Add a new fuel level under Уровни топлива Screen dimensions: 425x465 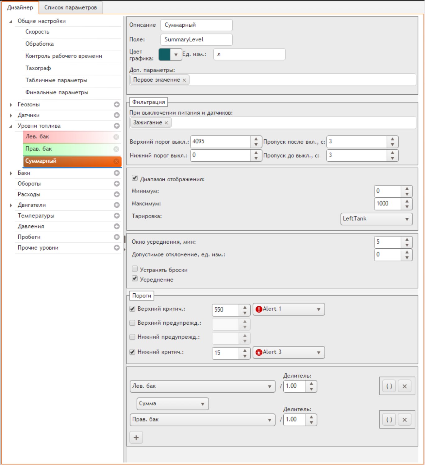117,126
